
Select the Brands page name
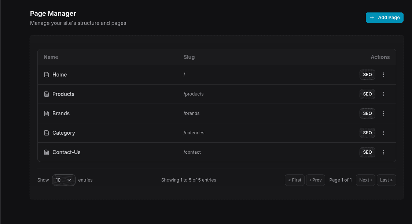point(61,113)
